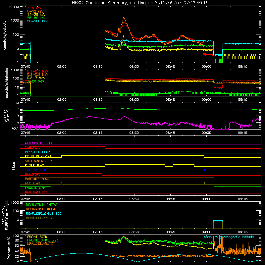The image size is (265, 265).
Task: Select the DECIMATION ENERGY or weight axis title
Action: point(5,215)
